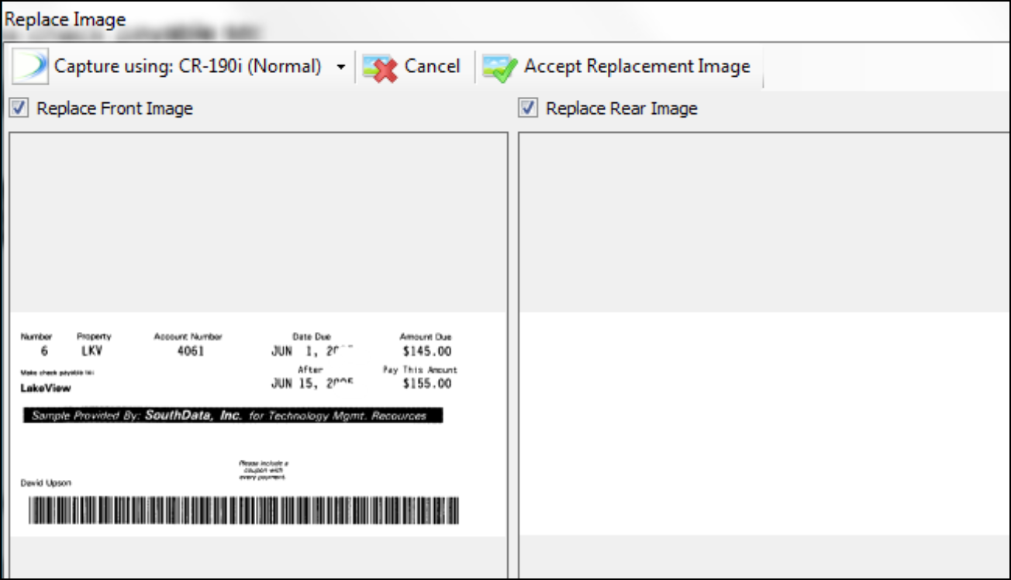Click the black SouthData banner on coupon
The width and height of the screenshot is (1011, 580).
(x=233, y=416)
